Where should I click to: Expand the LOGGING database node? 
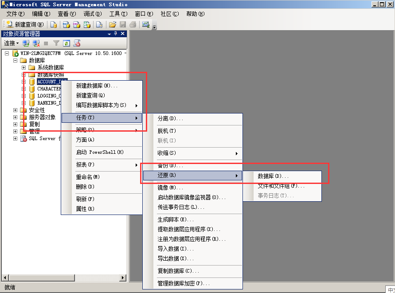click(x=23, y=96)
